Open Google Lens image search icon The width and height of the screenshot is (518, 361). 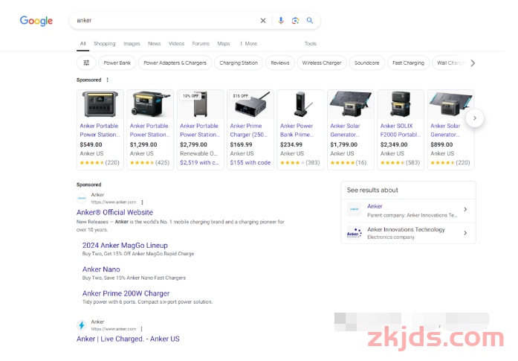[295, 21]
